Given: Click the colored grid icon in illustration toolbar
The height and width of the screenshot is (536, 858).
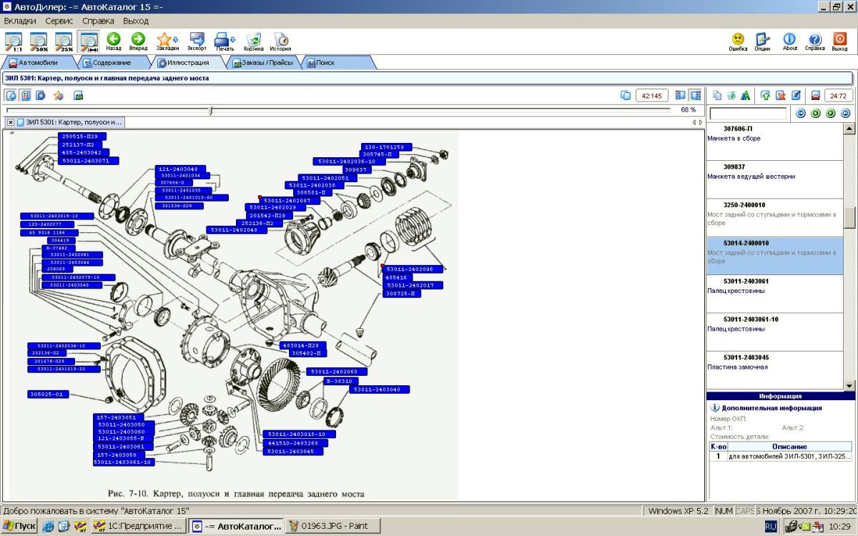Looking at the screenshot, I should [x=25, y=95].
